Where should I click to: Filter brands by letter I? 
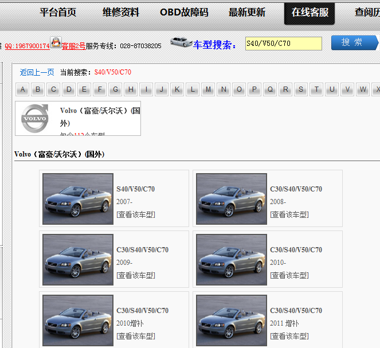coord(146,89)
